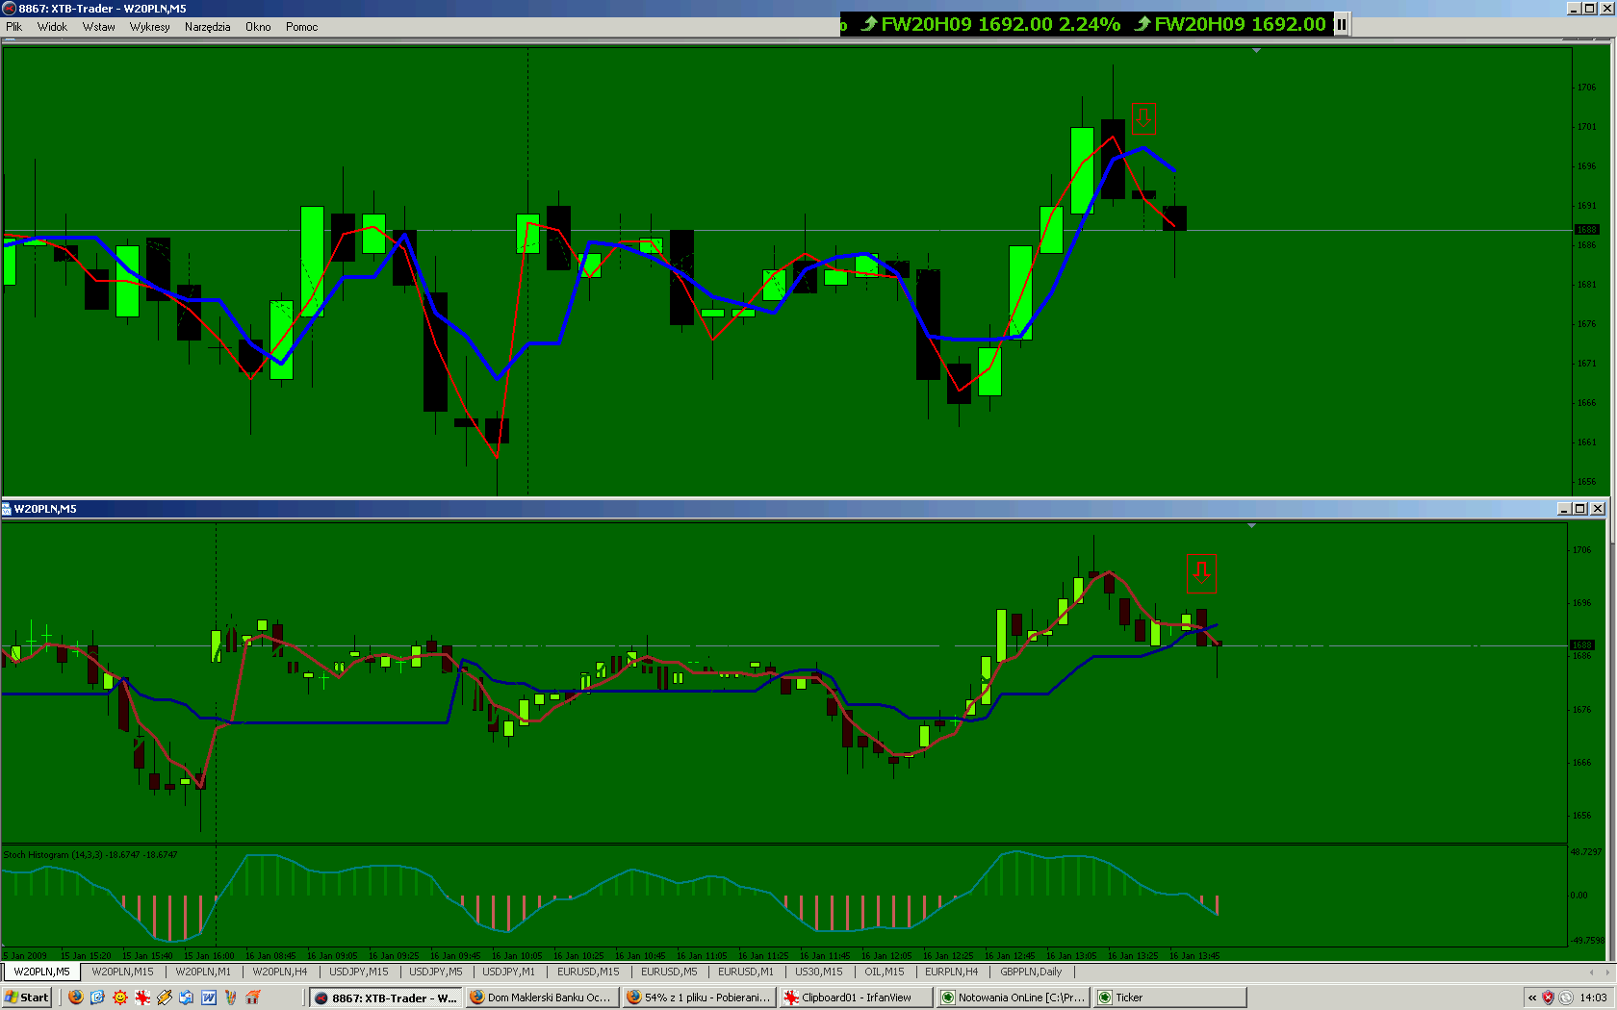Switch to the W20PLN,M15 chart tab
The width and height of the screenshot is (1617, 1010).
122,972
